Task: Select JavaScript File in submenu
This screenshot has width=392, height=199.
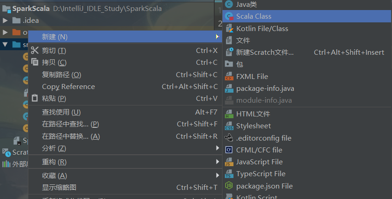Action: 307,162
